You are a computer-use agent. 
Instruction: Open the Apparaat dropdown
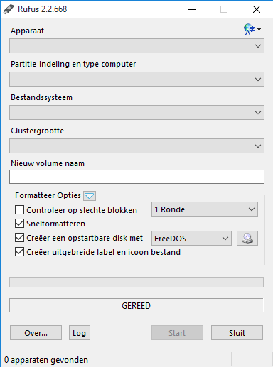[x=136, y=46]
